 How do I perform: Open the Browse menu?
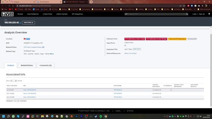coord(20,14)
